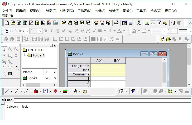Toggle Italic text formatting

click(x=52, y=31)
